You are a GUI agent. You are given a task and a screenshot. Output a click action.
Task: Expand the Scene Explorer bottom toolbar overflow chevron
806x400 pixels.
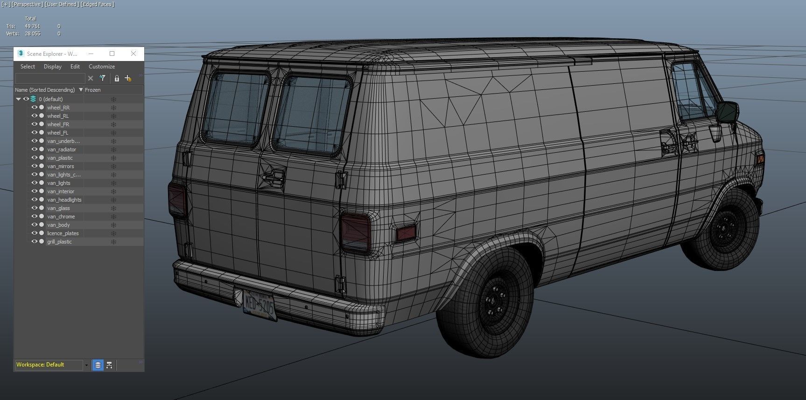point(140,361)
